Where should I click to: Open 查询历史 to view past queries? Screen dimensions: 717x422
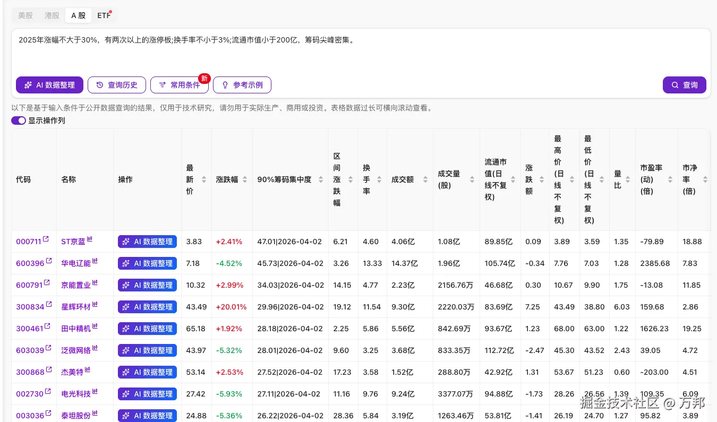(x=116, y=85)
